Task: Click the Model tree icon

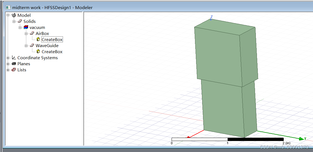Action: 14,15
